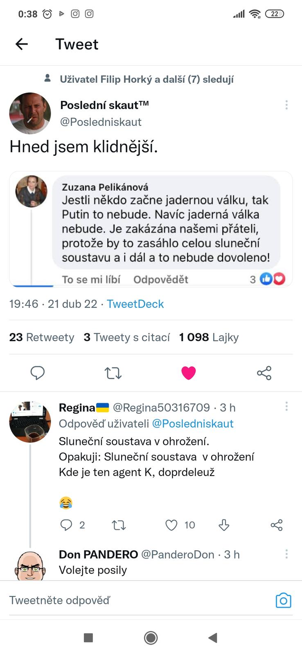
Task: Open the @Posledniskaut mention link in Regina's reply
Action: tap(192, 424)
